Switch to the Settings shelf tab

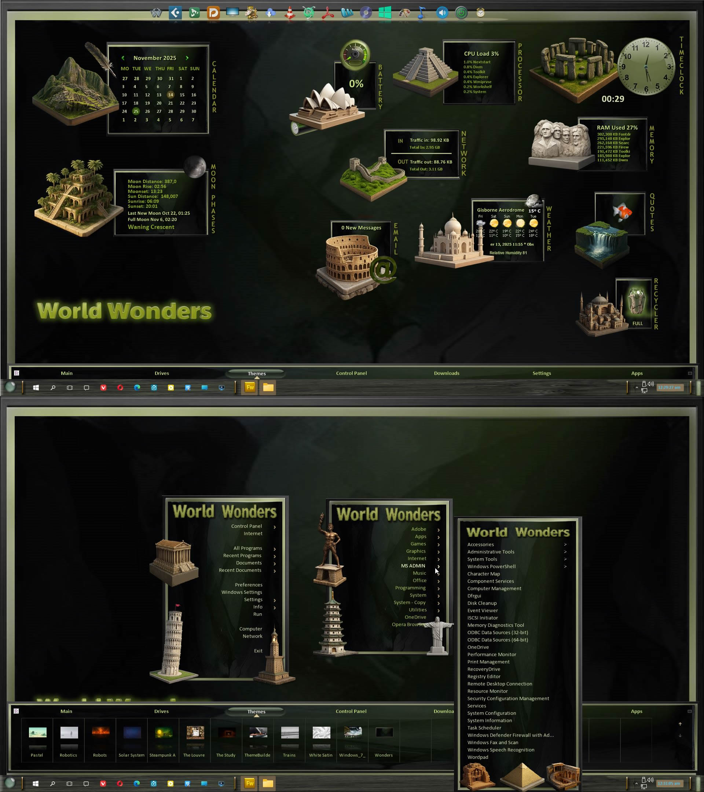541,373
